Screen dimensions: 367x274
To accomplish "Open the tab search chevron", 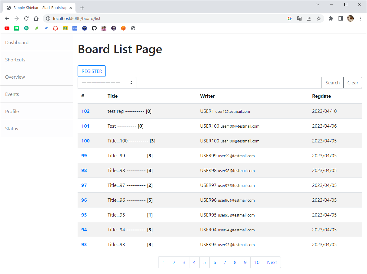I will click(318, 5).
